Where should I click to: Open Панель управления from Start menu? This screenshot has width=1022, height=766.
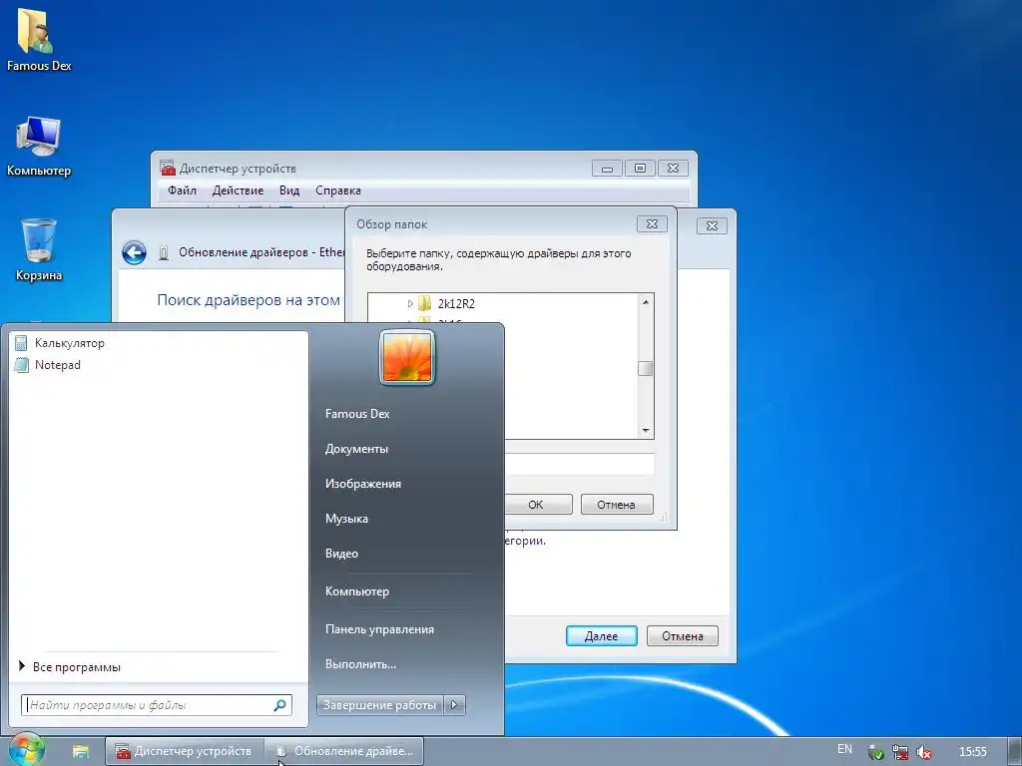(379, 629)
